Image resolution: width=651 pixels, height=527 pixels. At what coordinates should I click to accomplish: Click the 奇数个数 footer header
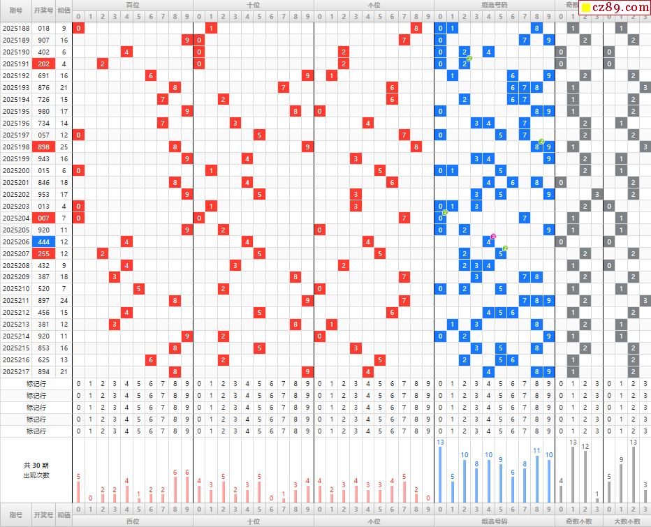(579, 521)
